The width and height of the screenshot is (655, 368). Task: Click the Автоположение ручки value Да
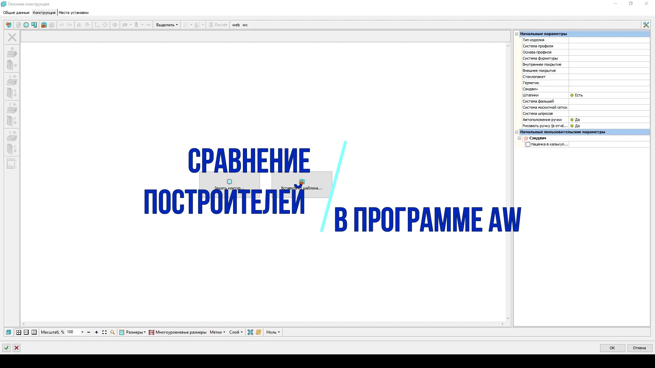pos(609,120)
